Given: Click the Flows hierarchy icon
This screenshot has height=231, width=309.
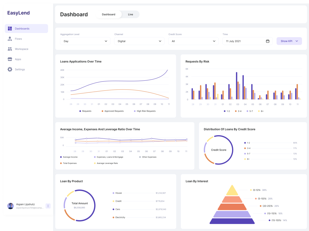Looking at the screenshot, I should 10,39.
